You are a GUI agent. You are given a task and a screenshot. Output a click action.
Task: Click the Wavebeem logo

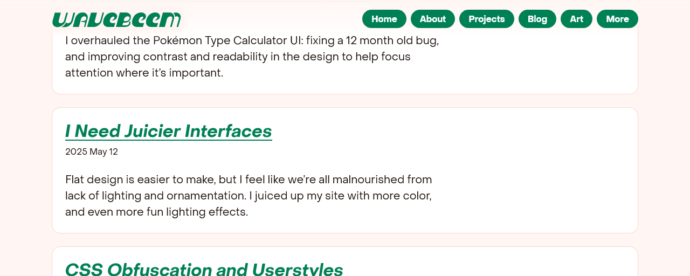coord(116,19)
